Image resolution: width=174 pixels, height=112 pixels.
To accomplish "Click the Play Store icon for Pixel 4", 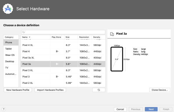I will [57, 51].
